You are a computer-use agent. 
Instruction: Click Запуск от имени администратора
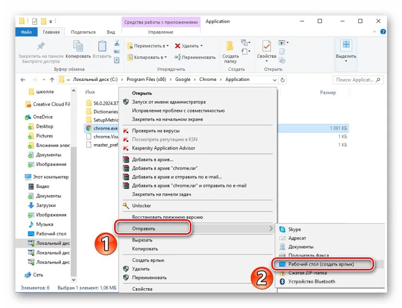pos(169,102)
